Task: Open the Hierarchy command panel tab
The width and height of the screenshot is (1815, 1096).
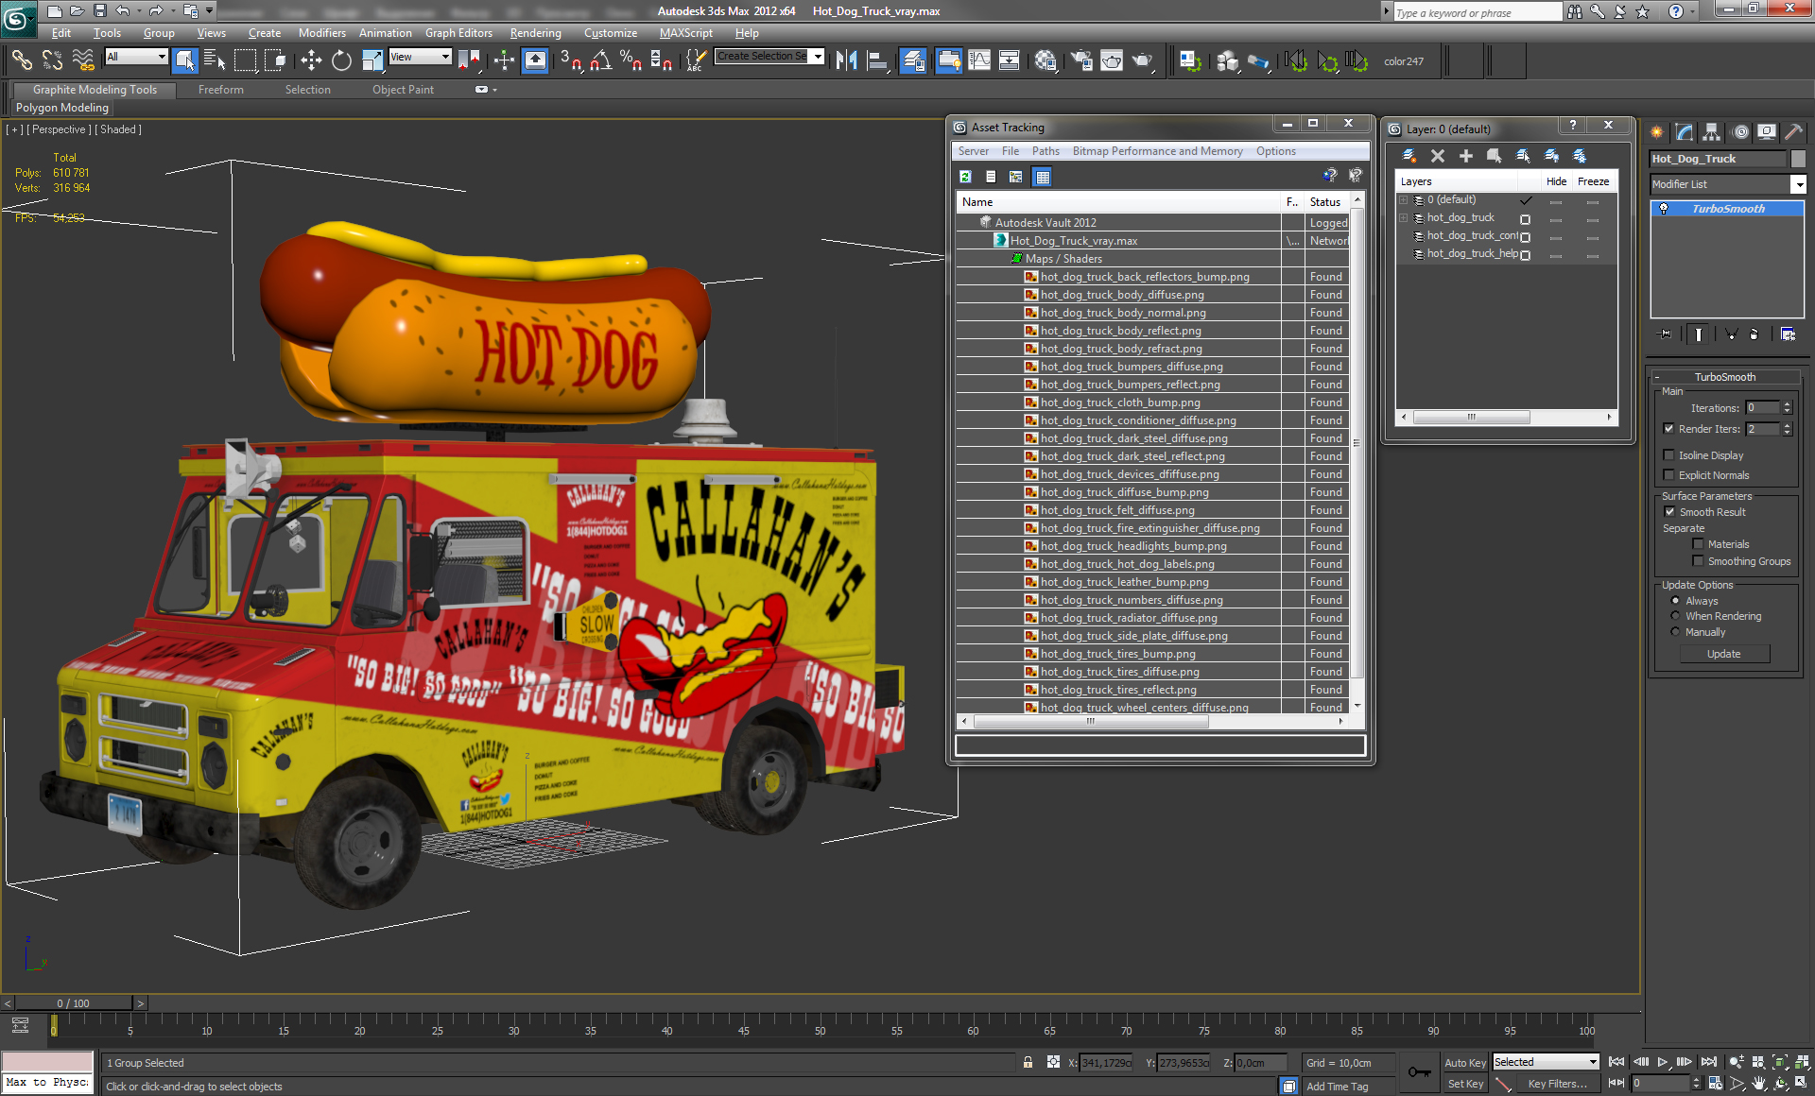Action: coord(1712,132)
